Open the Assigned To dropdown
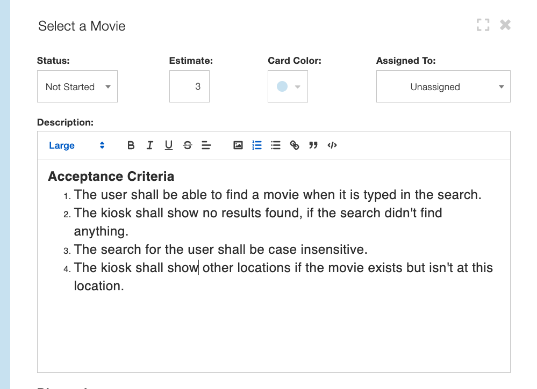 443,86
